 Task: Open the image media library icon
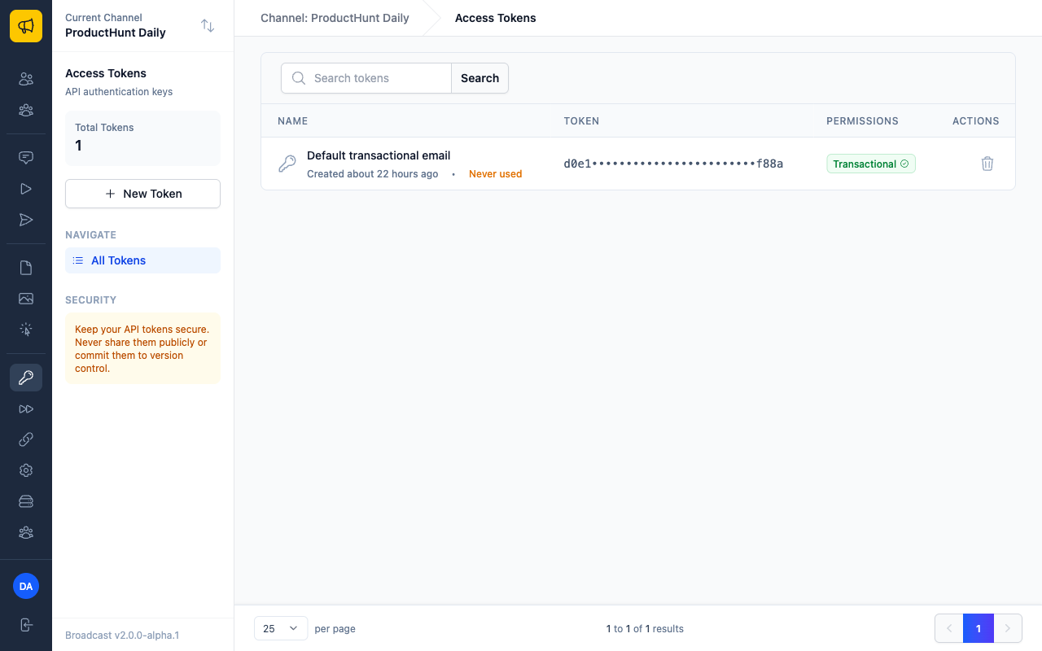26,299
